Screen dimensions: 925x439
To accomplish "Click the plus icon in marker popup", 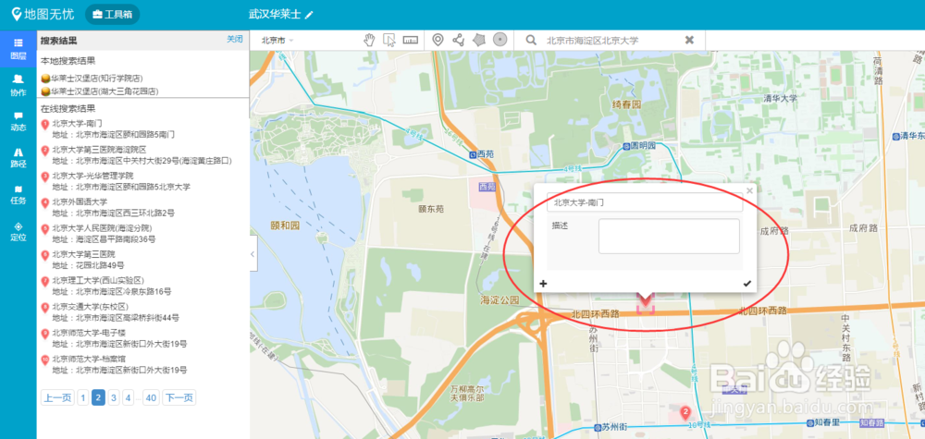I will point(543,284).
